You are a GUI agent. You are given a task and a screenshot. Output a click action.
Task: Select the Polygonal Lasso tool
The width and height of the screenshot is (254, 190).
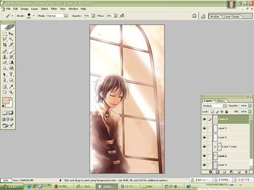[5, 40]
